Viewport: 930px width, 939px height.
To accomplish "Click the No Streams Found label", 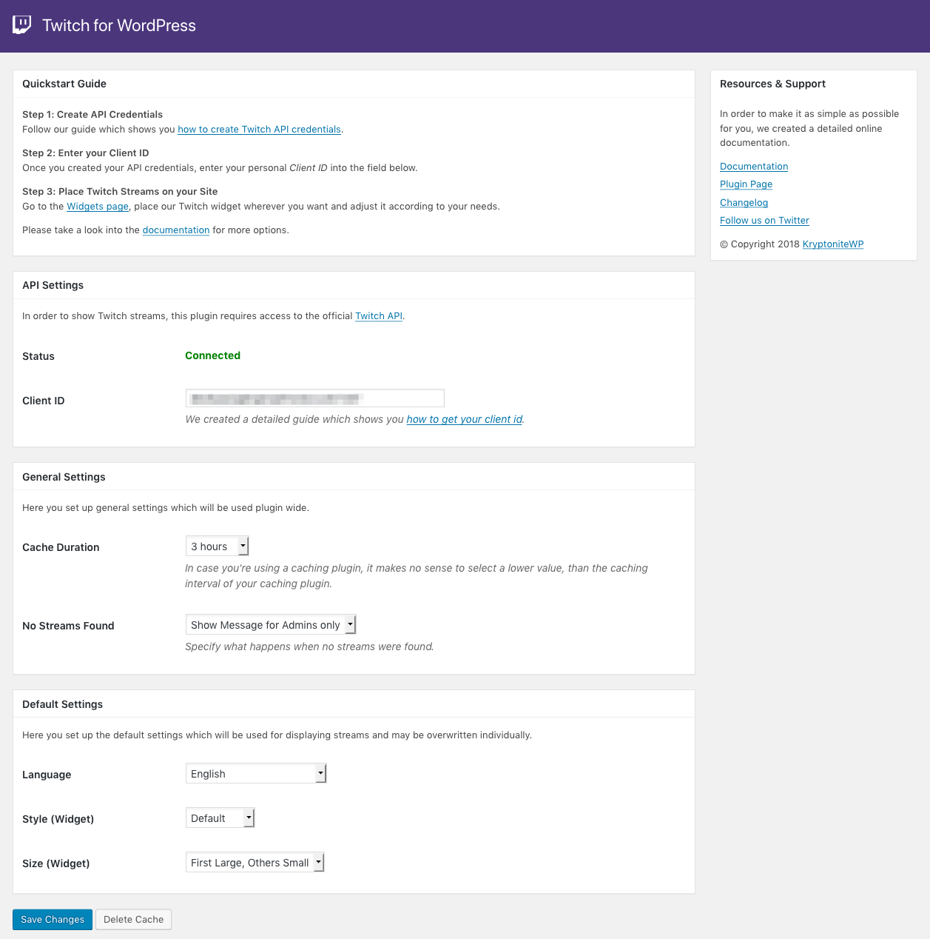I will click(x=68, y=626).
